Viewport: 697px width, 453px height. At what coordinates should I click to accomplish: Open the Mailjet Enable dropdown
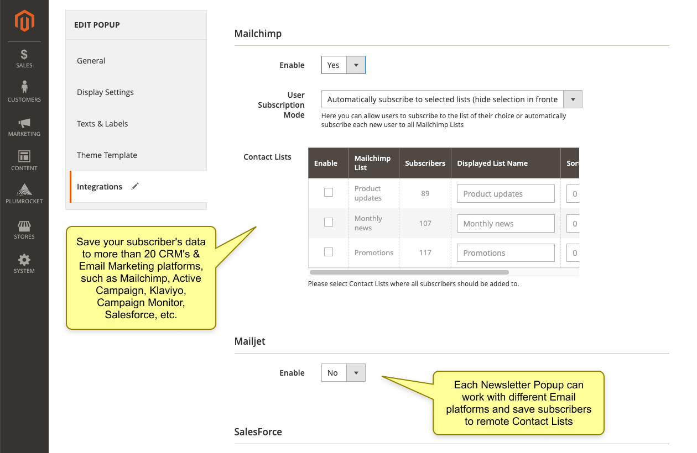344,373
